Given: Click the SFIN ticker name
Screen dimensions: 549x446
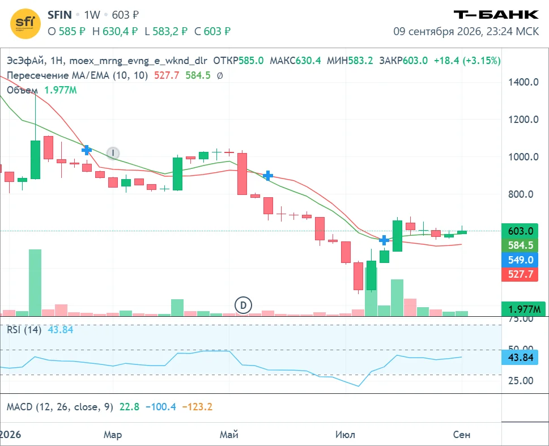Looking at the screenshot, I should pos(59,15).
